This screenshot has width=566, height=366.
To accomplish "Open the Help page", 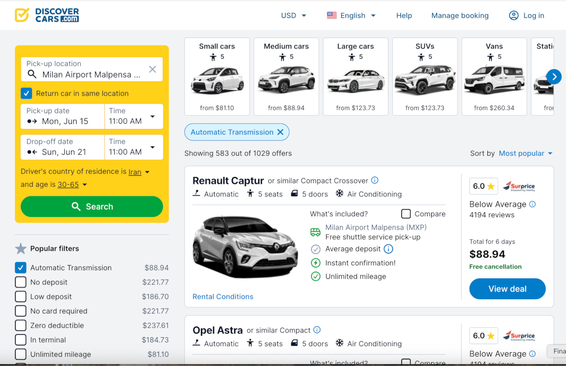I will point(404,15).
